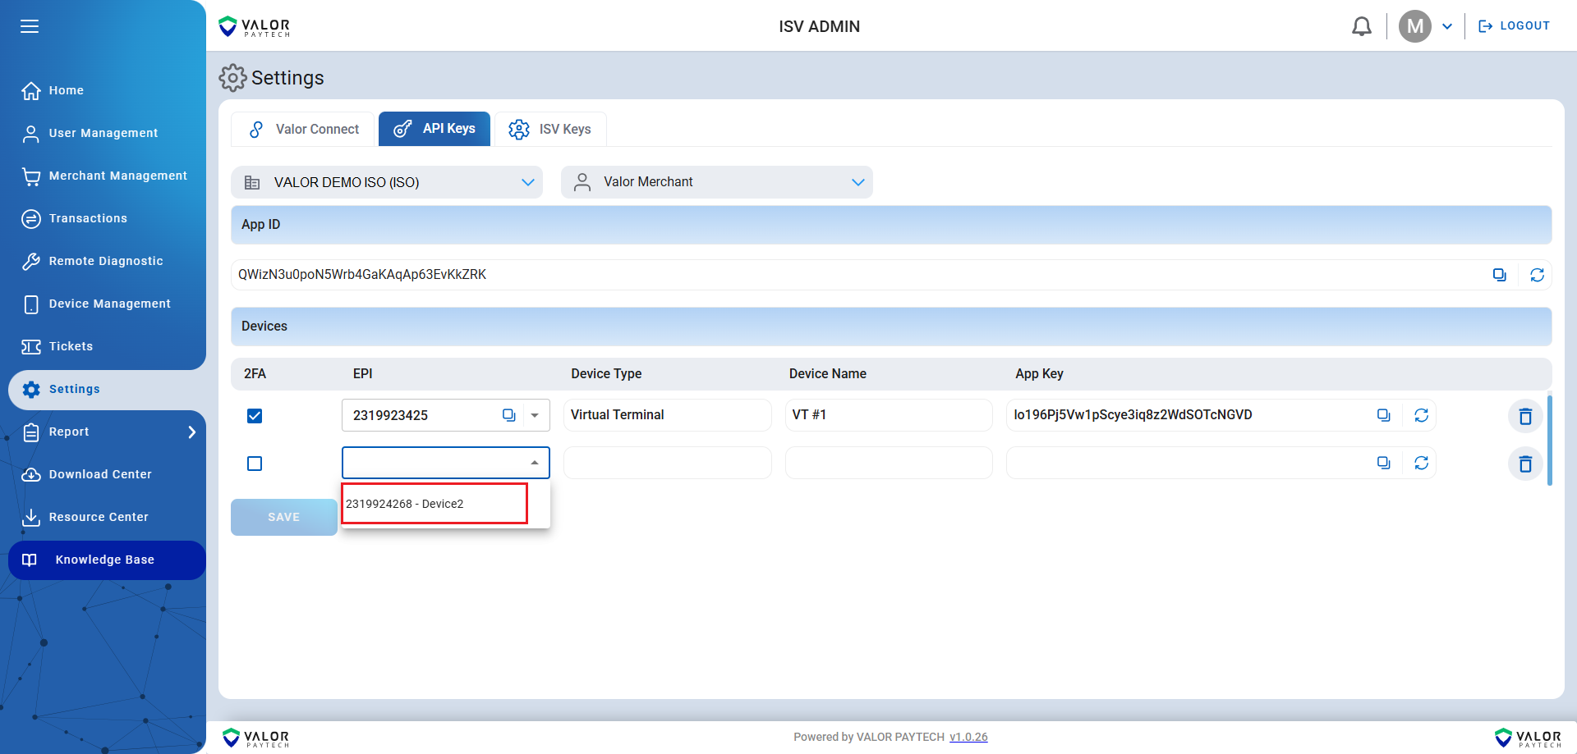Switch to the ISV Keys tab
This screenshot has width=1577, height=754.
pos(550,129)
